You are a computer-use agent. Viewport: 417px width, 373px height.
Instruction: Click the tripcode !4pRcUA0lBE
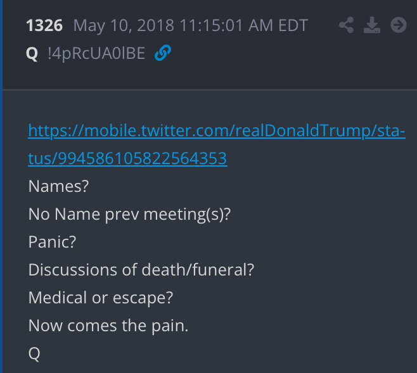(96, 53)
